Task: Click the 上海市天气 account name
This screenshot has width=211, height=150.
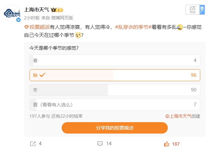Action: point(37,10)
